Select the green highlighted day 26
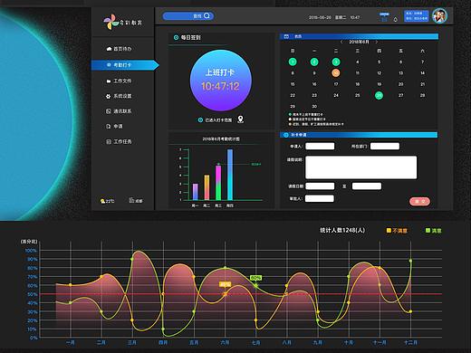 point(379,95)
